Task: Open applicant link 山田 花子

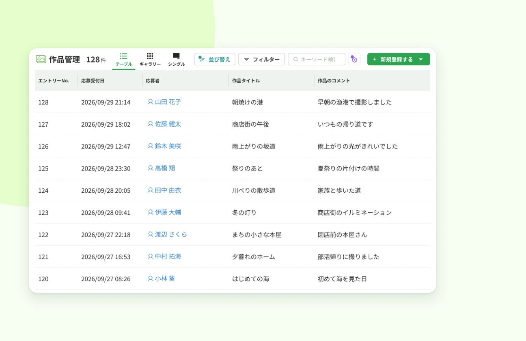Action: click(x=168, y=102)
